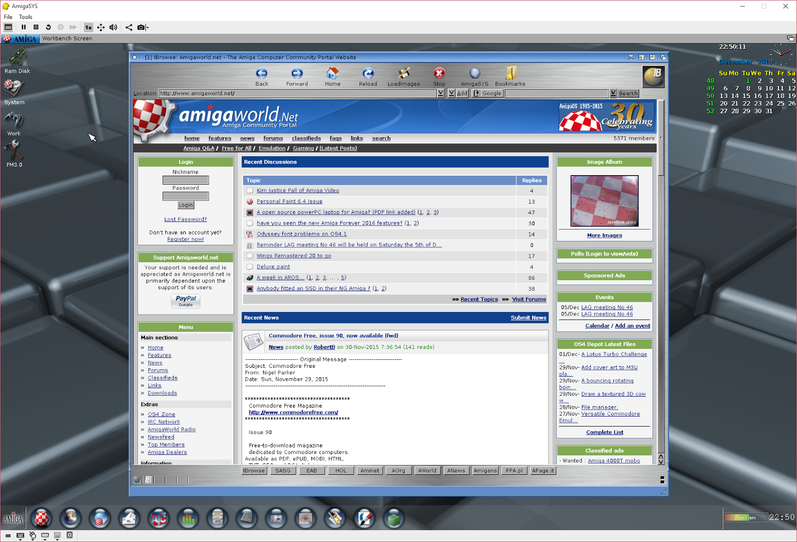Click the IBrowse page vertical scrollbar
This screenshot has width=797, height=542.
[661, 276]
